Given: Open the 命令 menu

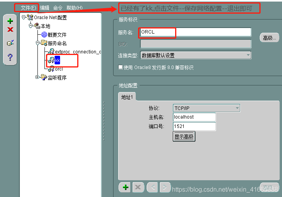Looking at the screenshot, I should (58, 8).
